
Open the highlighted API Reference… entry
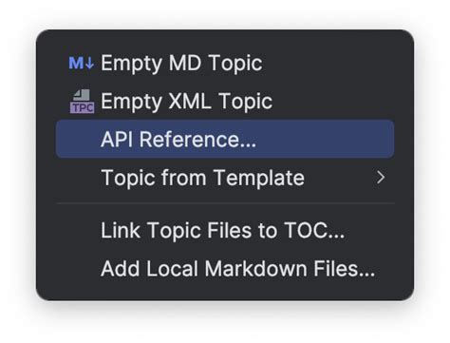(225, 139)
